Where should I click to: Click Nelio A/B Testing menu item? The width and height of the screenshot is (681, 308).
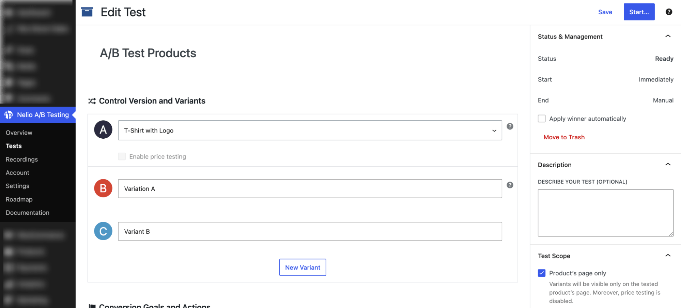click(38, 115)
